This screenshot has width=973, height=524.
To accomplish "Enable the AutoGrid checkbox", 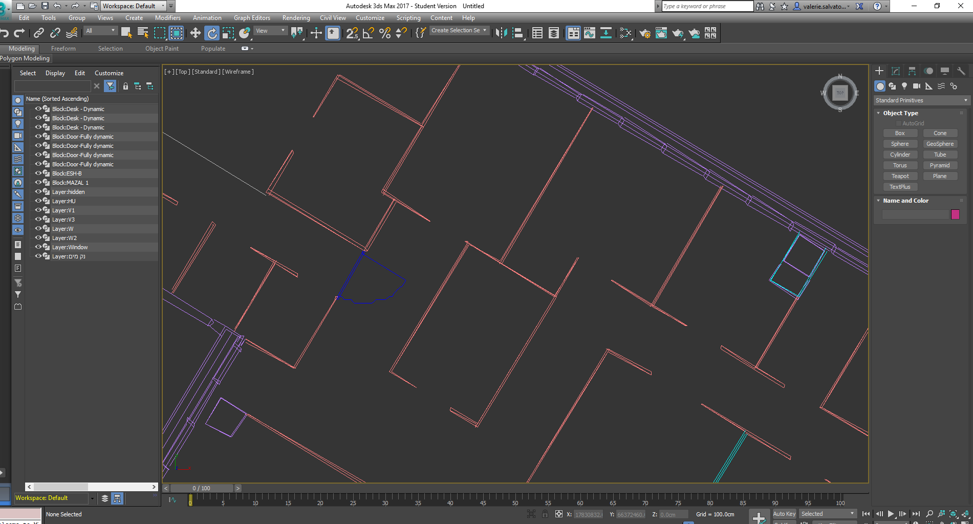I will click(898, 123).
